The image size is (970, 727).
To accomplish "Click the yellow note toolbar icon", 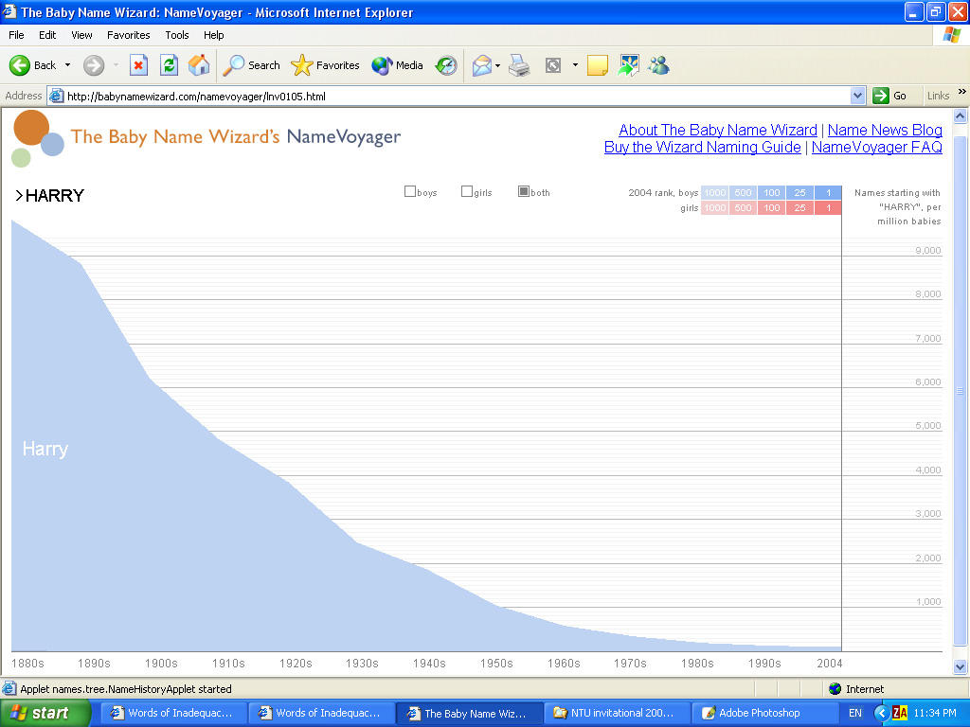I will (x=597, y=65).
